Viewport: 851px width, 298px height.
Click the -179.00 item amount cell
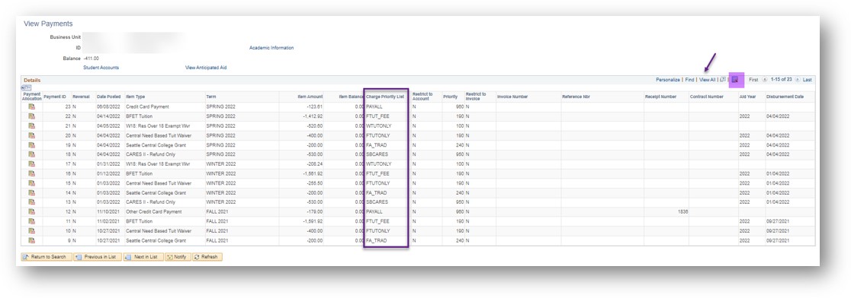click(x=315, y=211)
